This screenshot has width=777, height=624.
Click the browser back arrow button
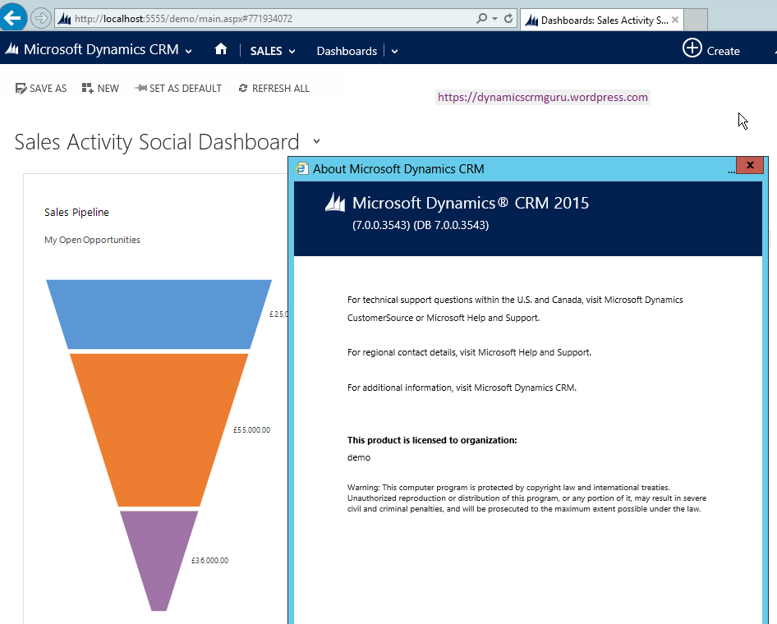pos(13,17)
